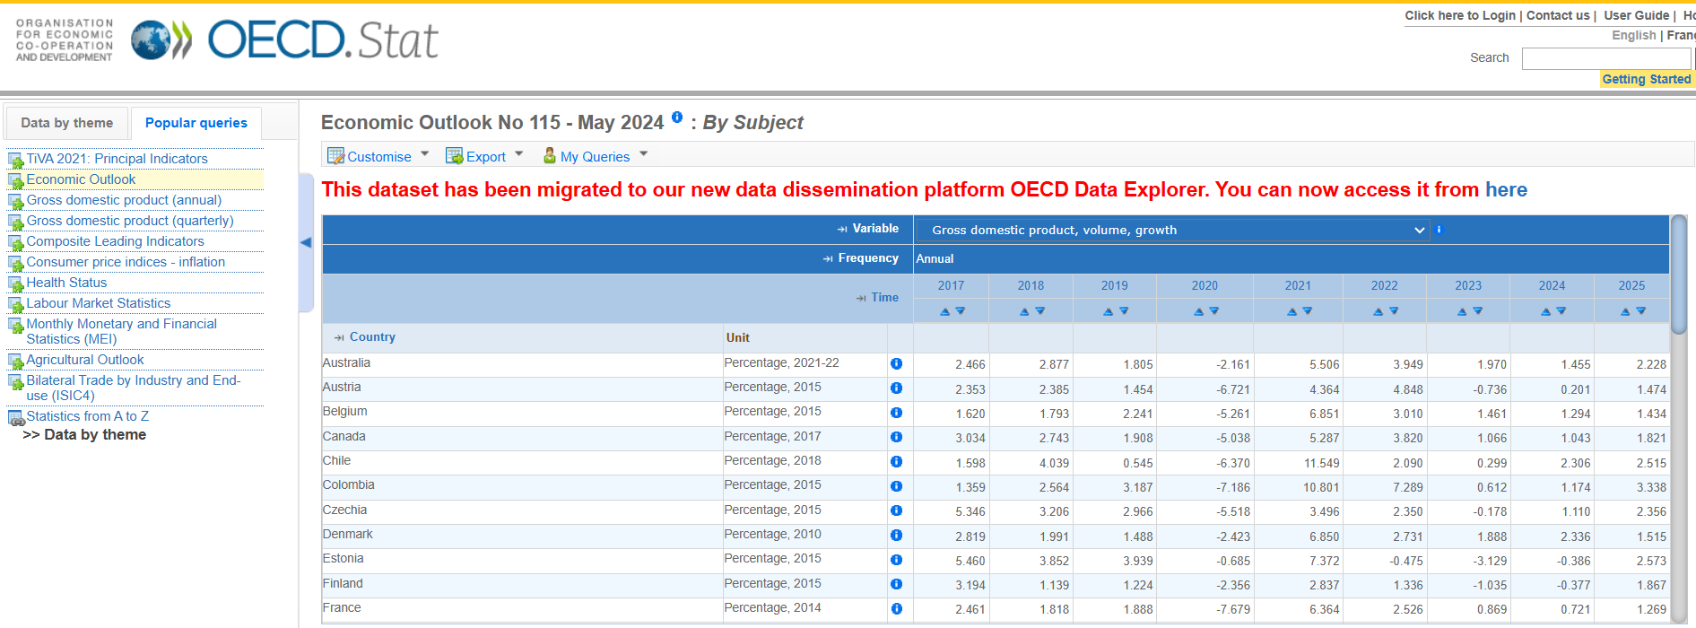1696x628 pixels.
Task: Switch language to English
Action: (x=1633, y=35)
